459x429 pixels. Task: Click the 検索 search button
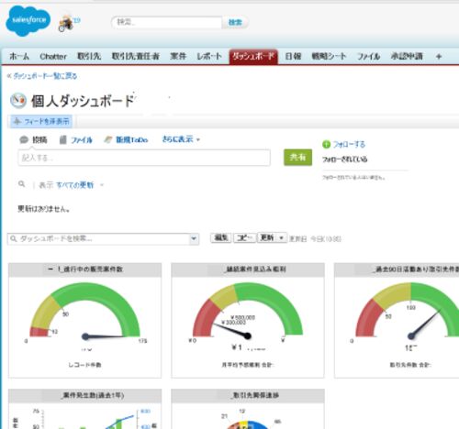tap(235, 22)
